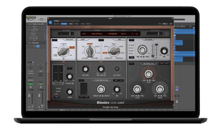
Task: Toggle the Reverb section power switch
Action: [132, 40]
